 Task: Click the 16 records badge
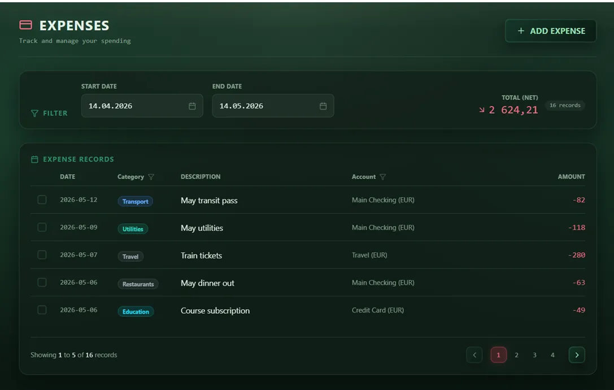(x=565, y=105)
